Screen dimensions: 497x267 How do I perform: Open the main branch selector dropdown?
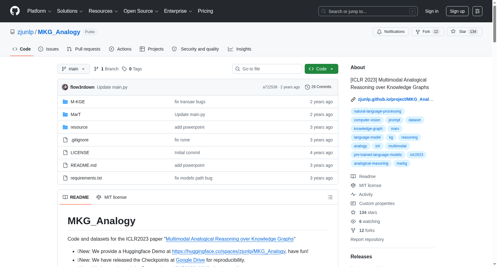(x=74, y=69)
